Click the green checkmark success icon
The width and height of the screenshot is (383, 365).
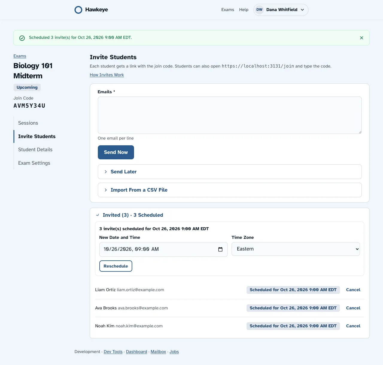(22, 38)
